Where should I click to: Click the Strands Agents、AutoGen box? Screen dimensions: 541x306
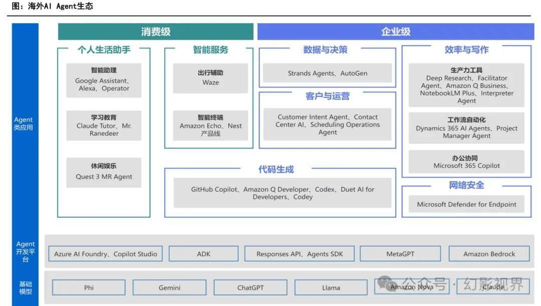point(328,73)
